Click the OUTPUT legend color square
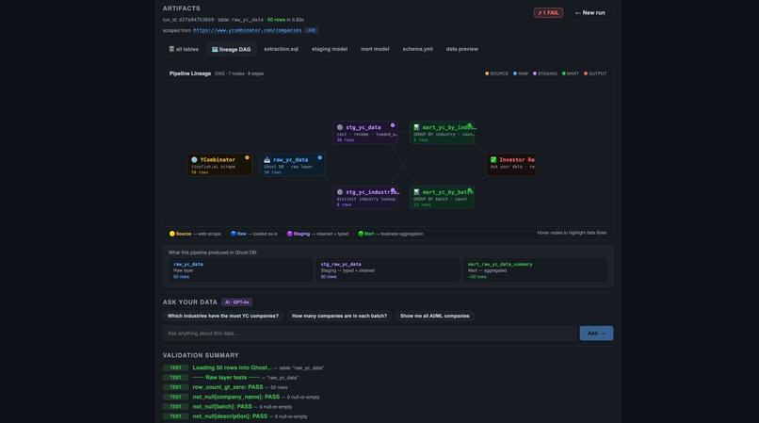 [x=585, y=73]
